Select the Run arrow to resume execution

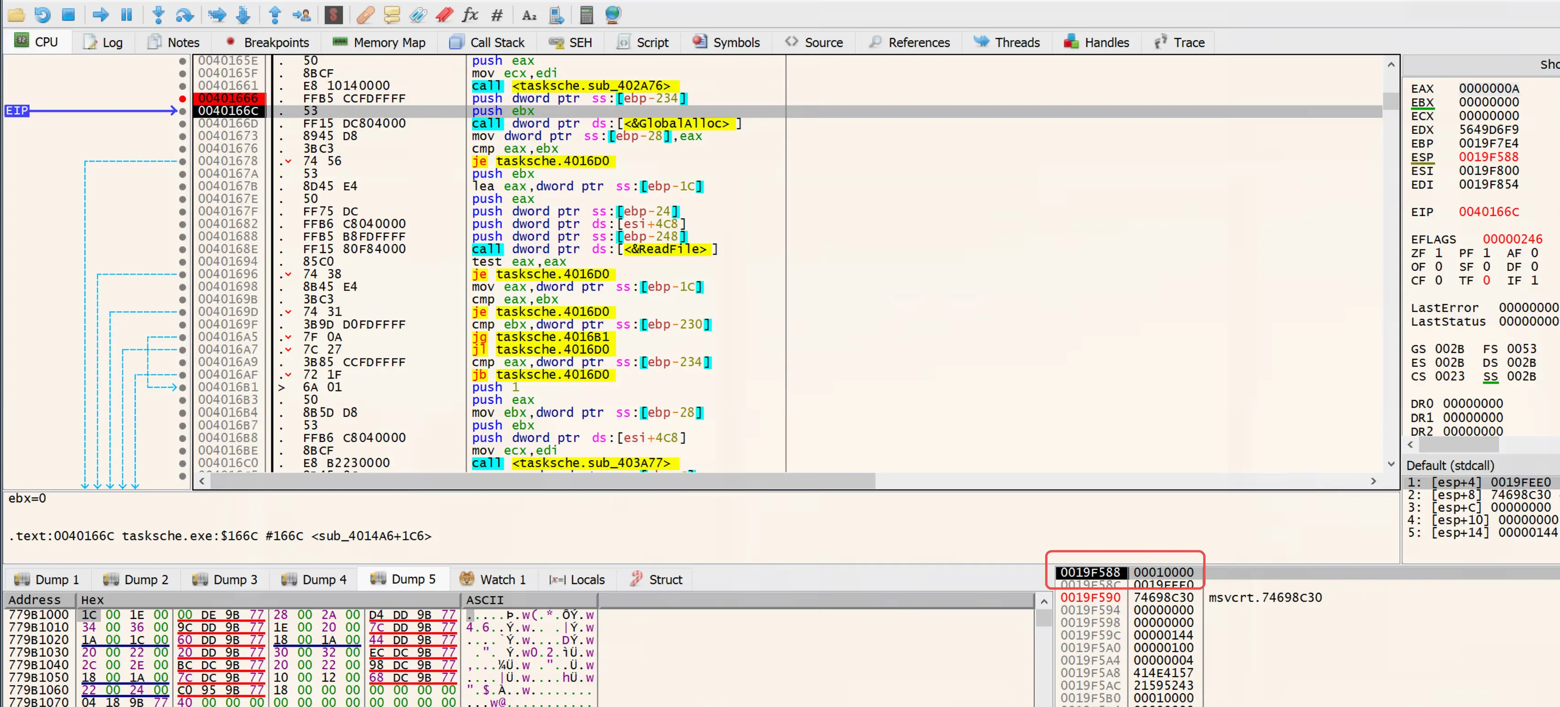click(100, 15)
